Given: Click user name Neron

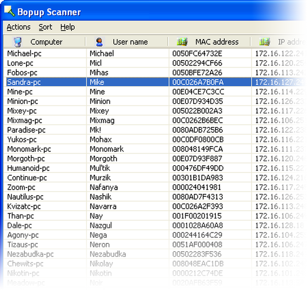Looking at the screenshot, I should 100,245.
